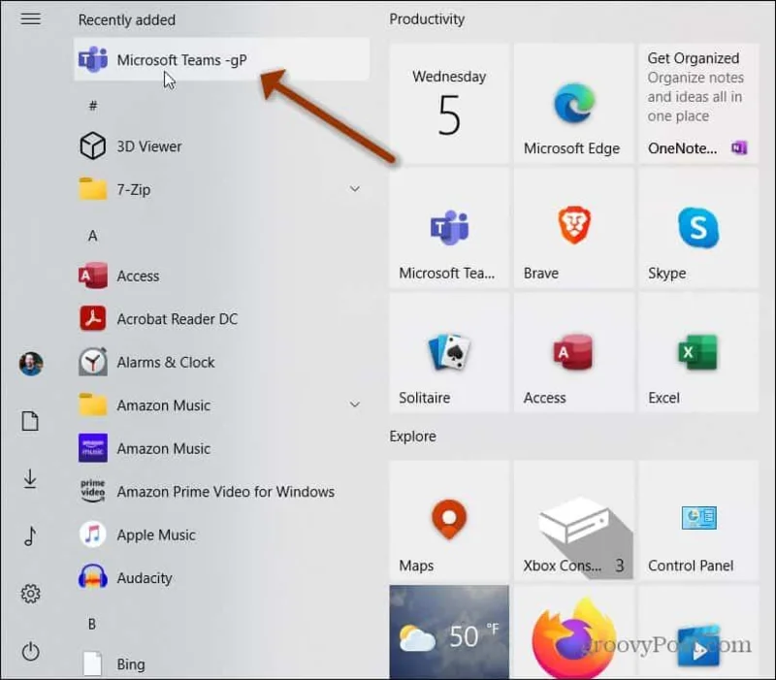
Task: Open the 7-Zip folder entry
Action: [x=221, y=189]
